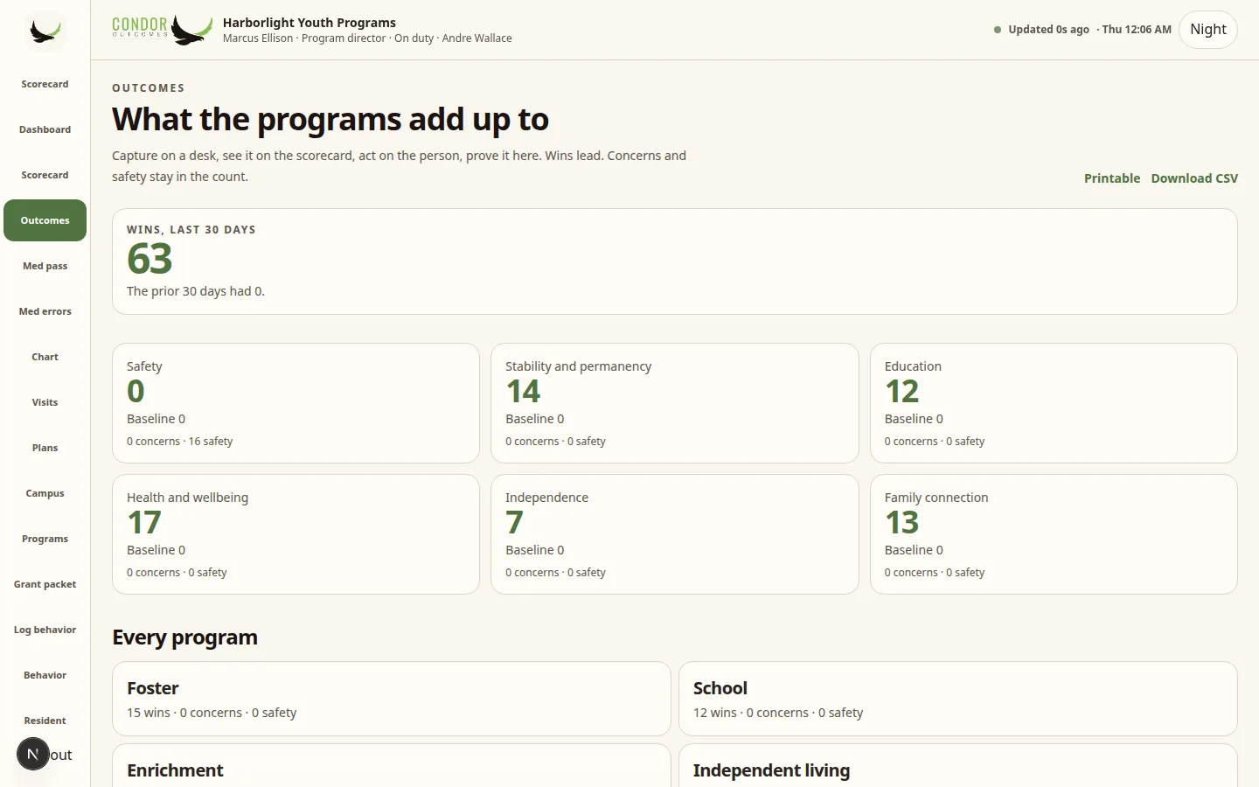Click the "What the programs add up to" heading

tap(330, 119)
